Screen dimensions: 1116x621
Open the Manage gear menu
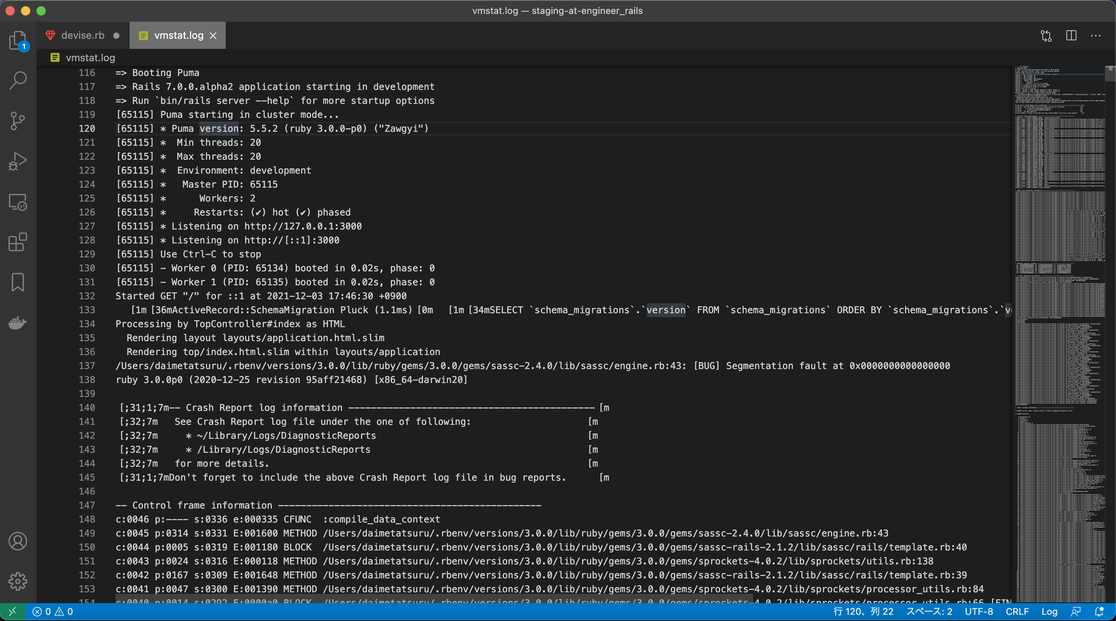click(x=17, y=581)
